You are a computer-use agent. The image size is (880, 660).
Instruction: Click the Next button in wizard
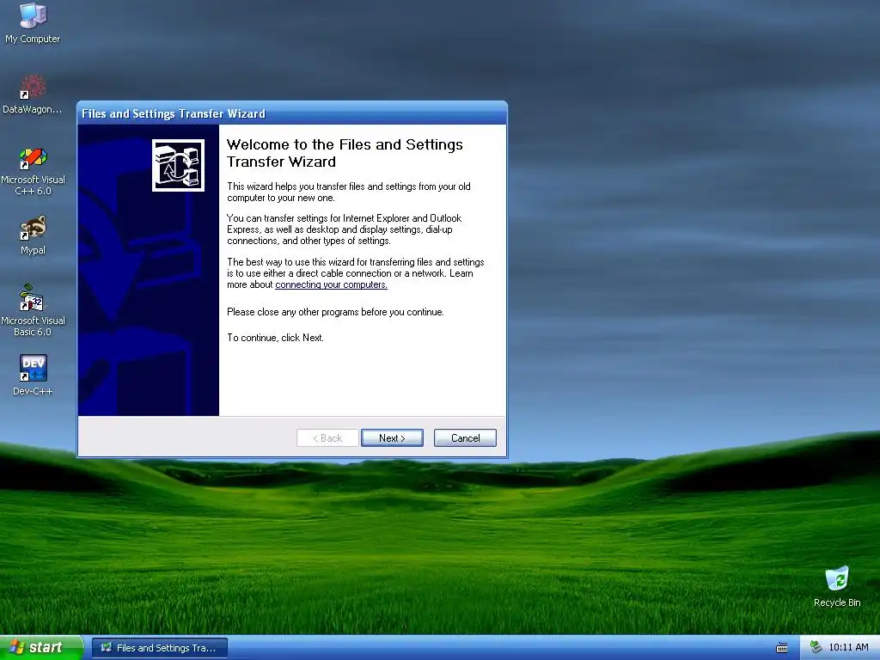(392, 437)
